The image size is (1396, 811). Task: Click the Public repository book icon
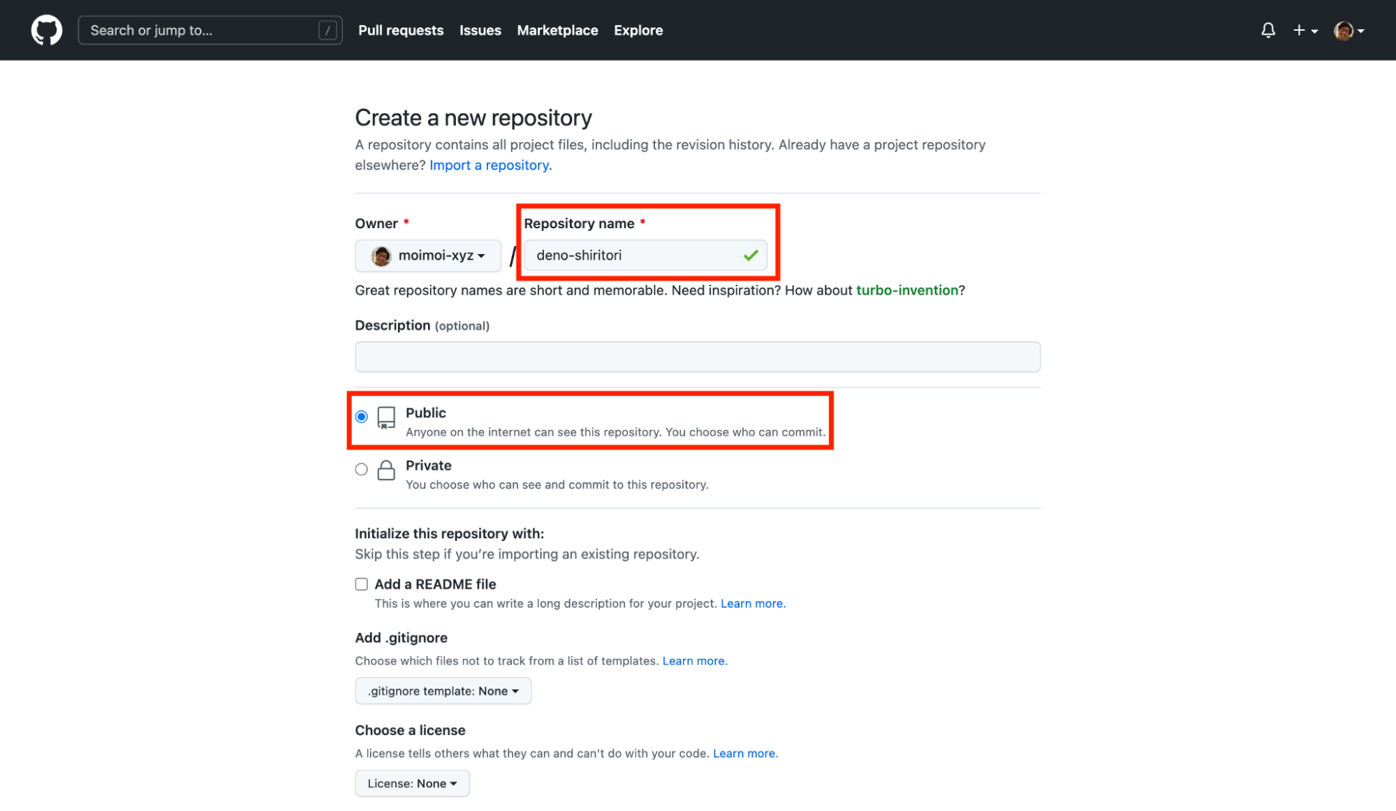click(386, 417)
